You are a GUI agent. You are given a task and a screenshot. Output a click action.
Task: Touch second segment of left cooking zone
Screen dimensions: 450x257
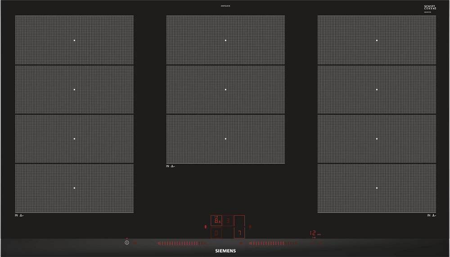[74, 90]
